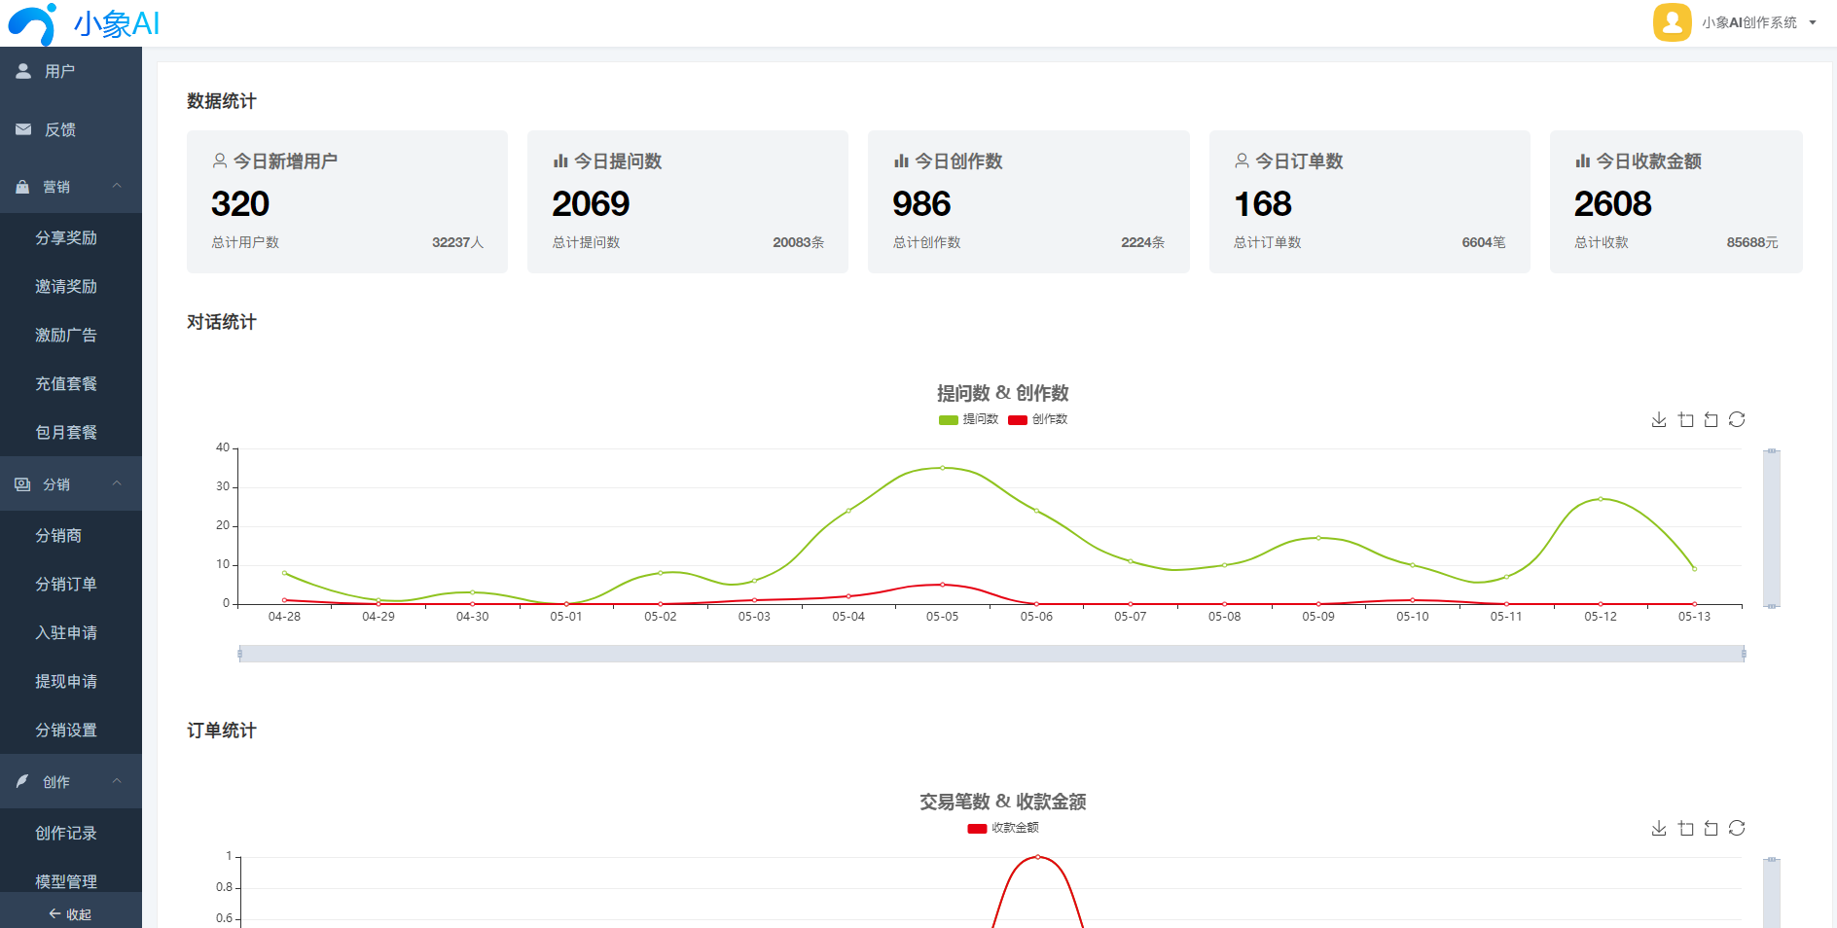This screenshot has height=928, width=1837.
Task: Click total revenue value 85688元
Action: click(x=1752, y=242)
